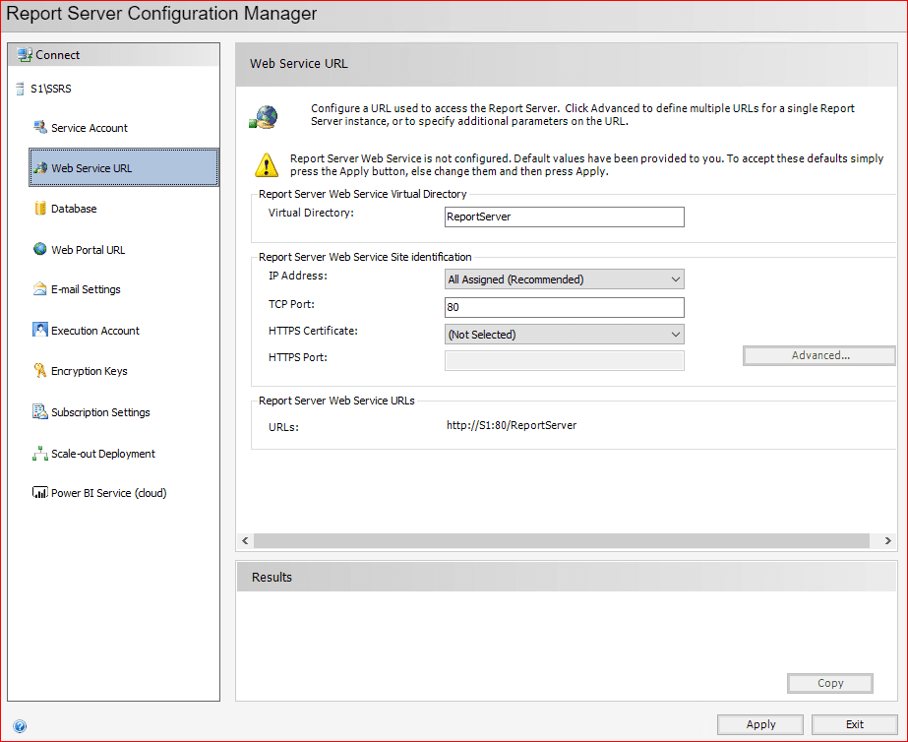Click the E-mail Settings envelope icon
Image resolution: width=908 pixels, height=742 pixels.
[40, 289]
